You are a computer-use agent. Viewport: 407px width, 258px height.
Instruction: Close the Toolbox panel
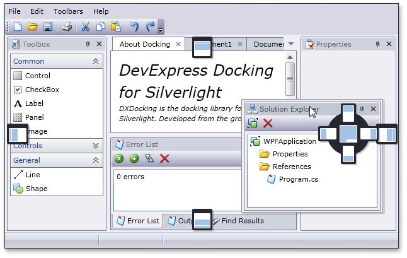coord(99,44)
